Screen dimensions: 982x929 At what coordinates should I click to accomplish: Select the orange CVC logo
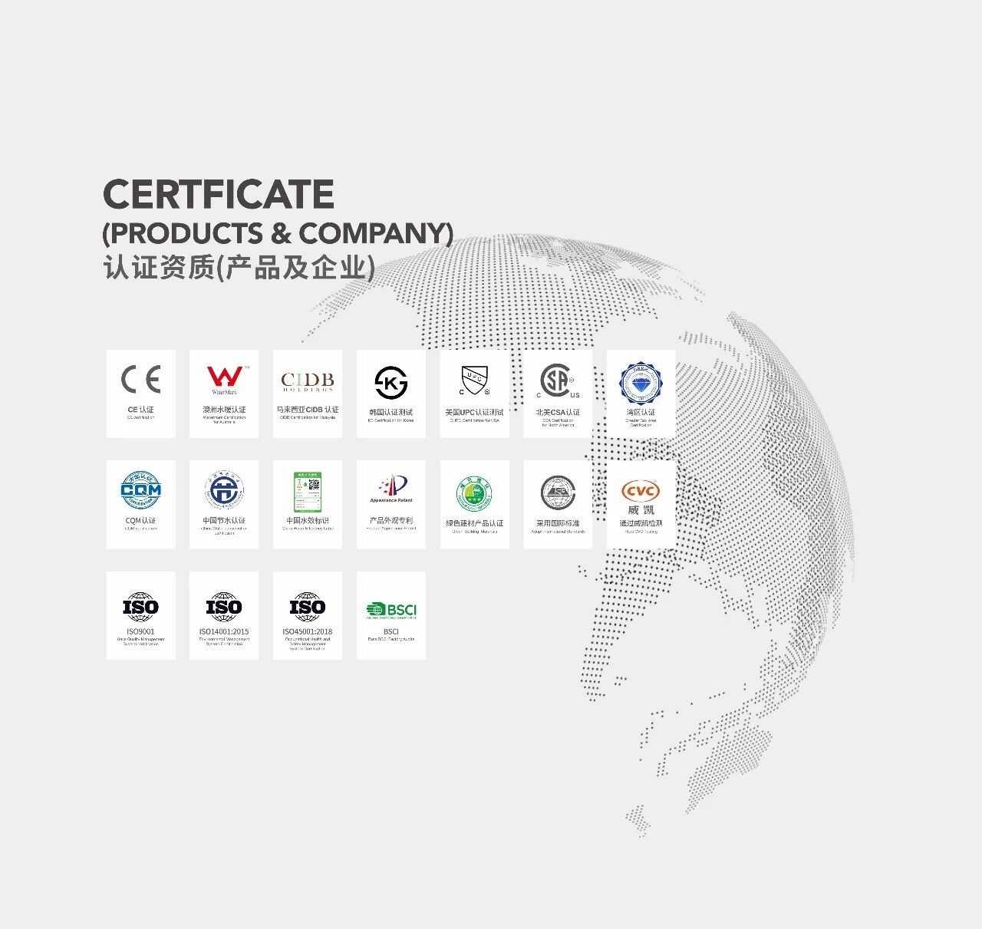tap(641, 490)
